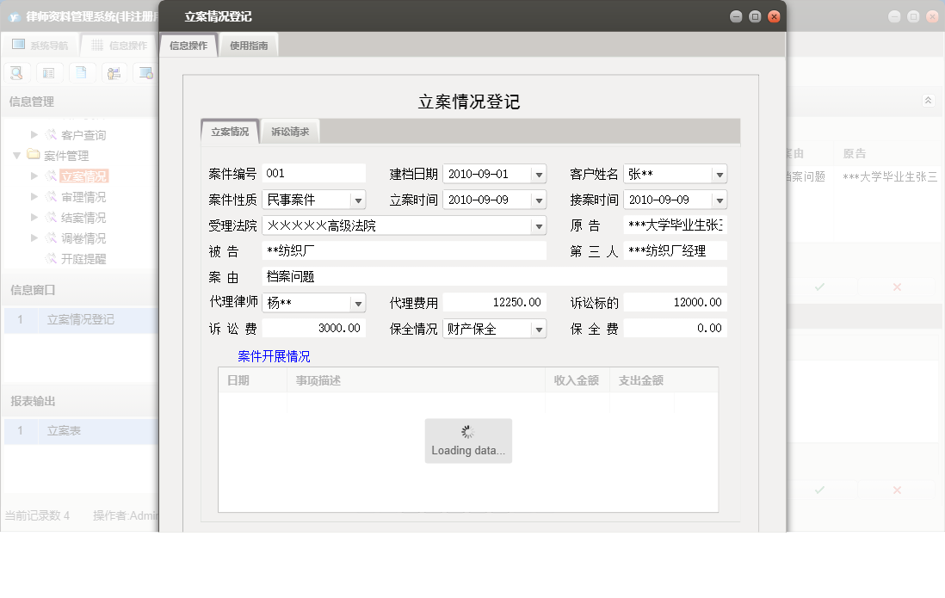Click the 开庭提醒 tree item icon
The width and height of the screenshot is (945, 598).
tap(52, 256)
